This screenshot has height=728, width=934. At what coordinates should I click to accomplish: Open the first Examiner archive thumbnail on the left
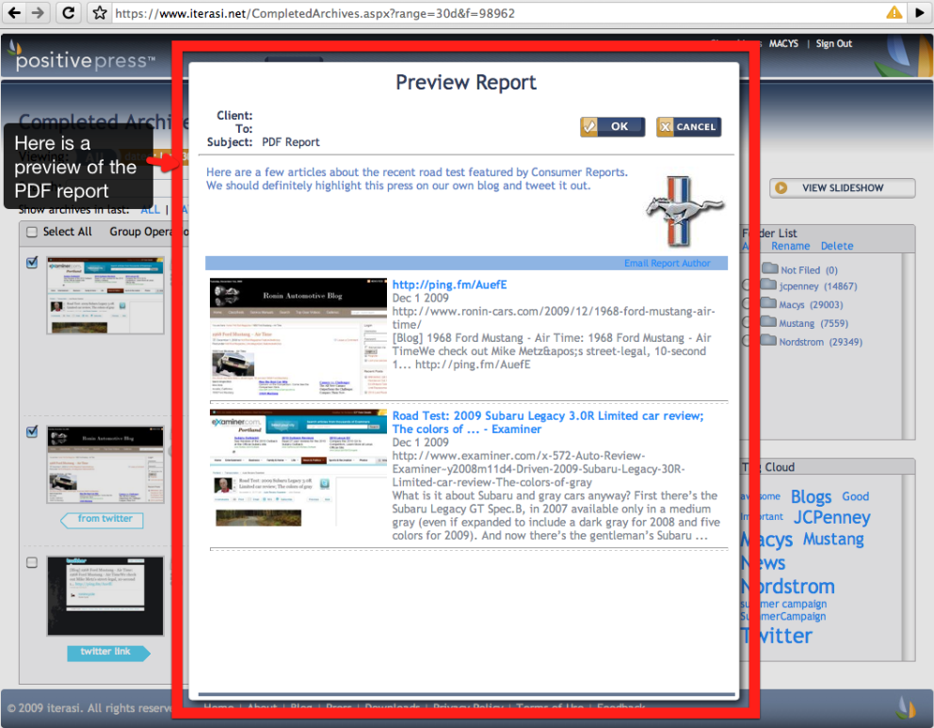coord(105,295)
